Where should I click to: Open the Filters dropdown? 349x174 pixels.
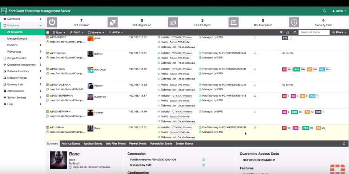point(339,32)
